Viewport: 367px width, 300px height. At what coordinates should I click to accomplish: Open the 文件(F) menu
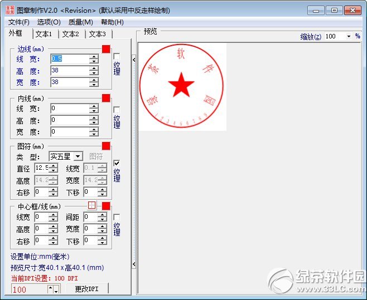(19, 22)
